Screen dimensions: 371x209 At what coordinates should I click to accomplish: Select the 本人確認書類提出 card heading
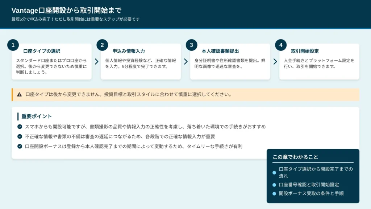220,51
